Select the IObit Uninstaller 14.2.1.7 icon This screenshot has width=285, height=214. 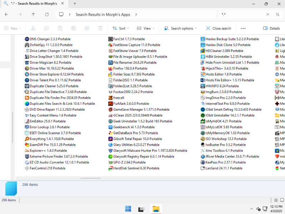(202, 115)
